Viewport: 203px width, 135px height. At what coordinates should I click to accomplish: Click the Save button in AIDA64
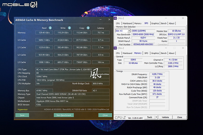[22, 115]
